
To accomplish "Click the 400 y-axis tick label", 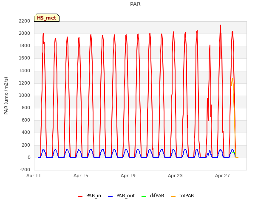I will 26,133.
